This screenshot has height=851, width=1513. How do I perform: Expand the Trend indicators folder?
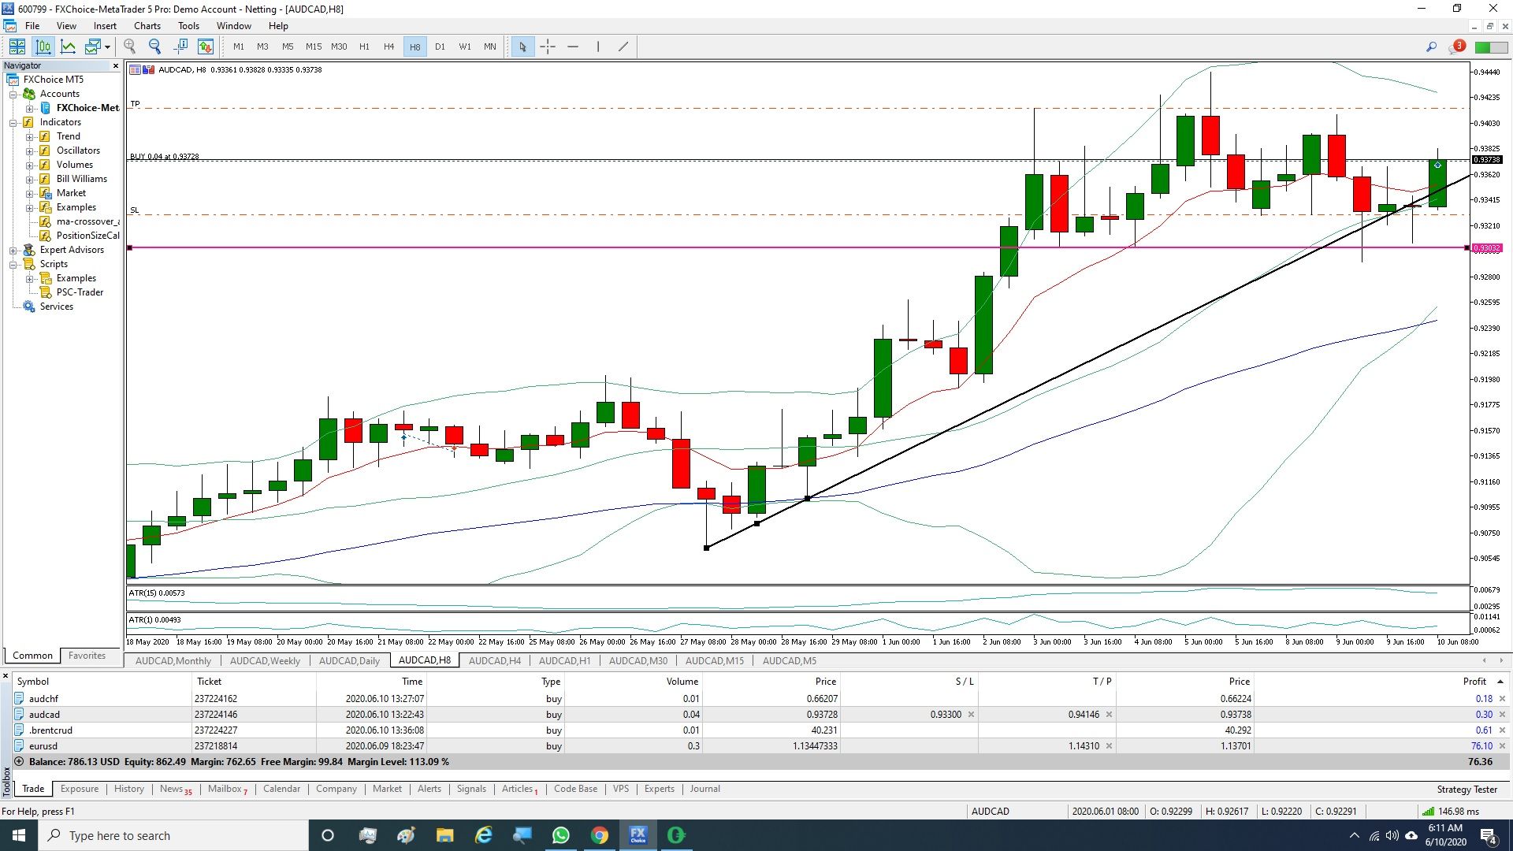[x=29, y=136]
